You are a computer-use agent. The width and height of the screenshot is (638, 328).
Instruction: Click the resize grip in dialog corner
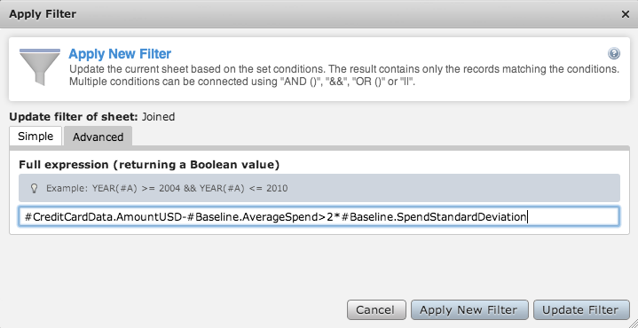pyautogui.click(x=633, y=323)
